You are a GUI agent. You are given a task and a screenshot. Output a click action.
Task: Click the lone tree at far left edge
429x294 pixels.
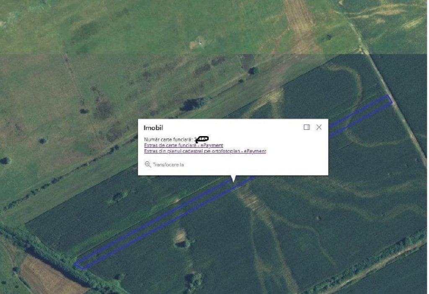(x=5, y=160)
